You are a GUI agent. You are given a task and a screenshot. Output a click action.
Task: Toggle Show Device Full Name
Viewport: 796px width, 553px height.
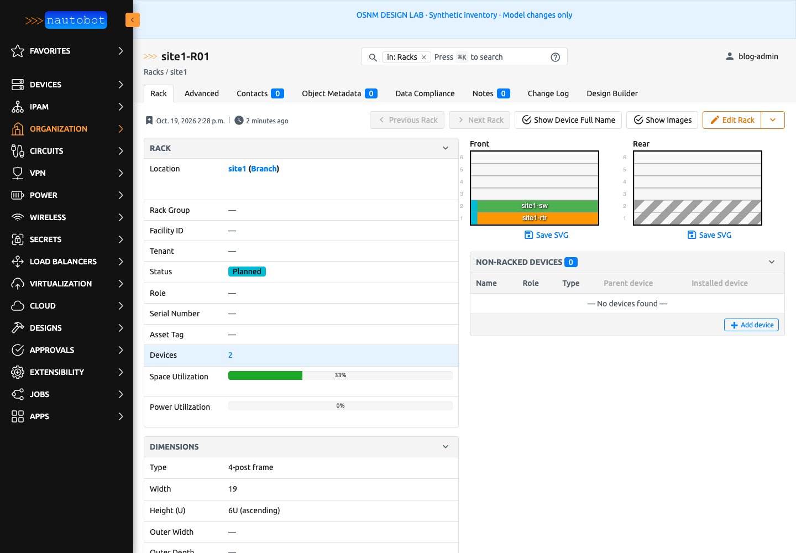coord(568,120)
